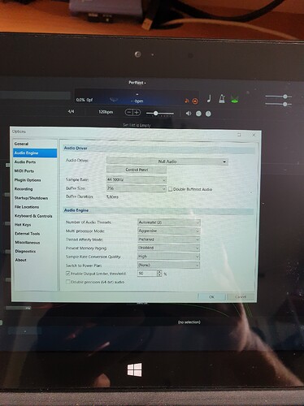Confirm options with OK button
304x406 pixels.
tap(211, 296)
